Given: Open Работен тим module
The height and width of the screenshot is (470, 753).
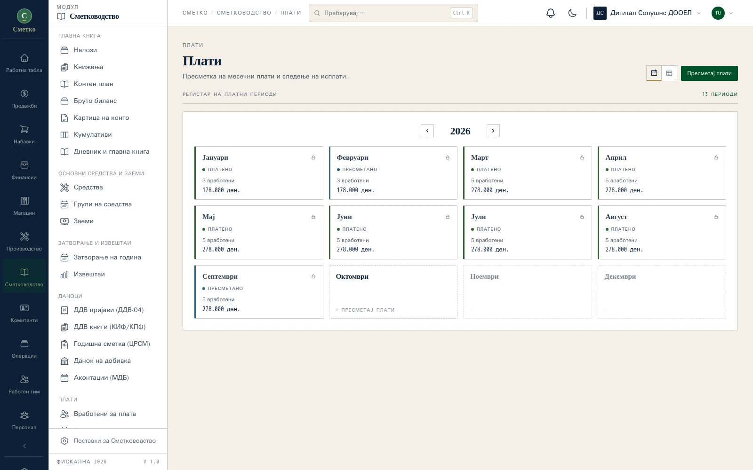Looking at the screenshot, I should (24, 385).
